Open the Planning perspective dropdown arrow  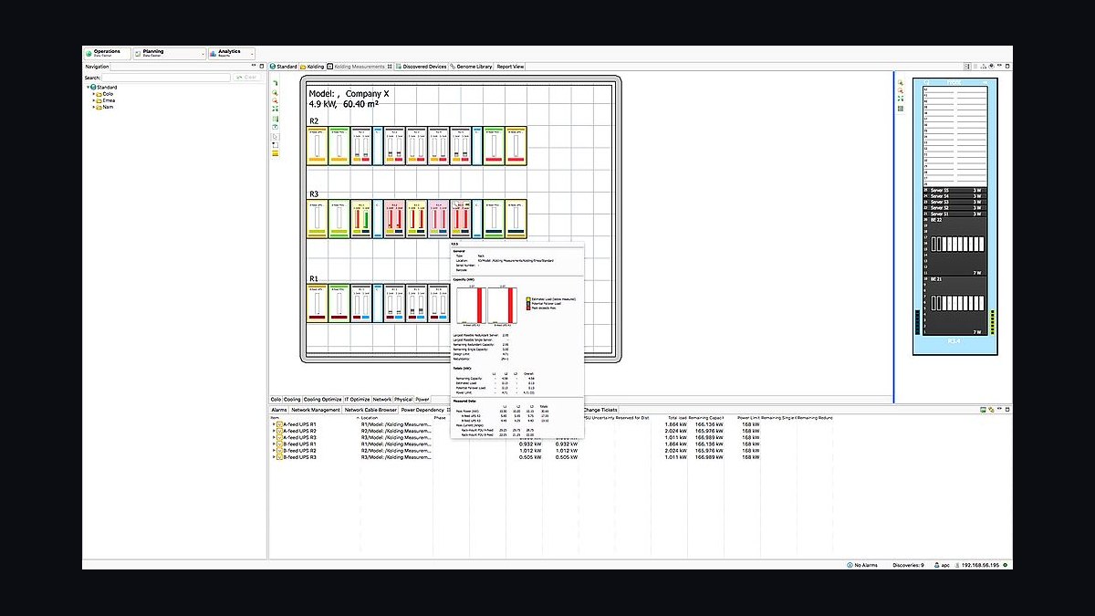(x=202, y=54)
